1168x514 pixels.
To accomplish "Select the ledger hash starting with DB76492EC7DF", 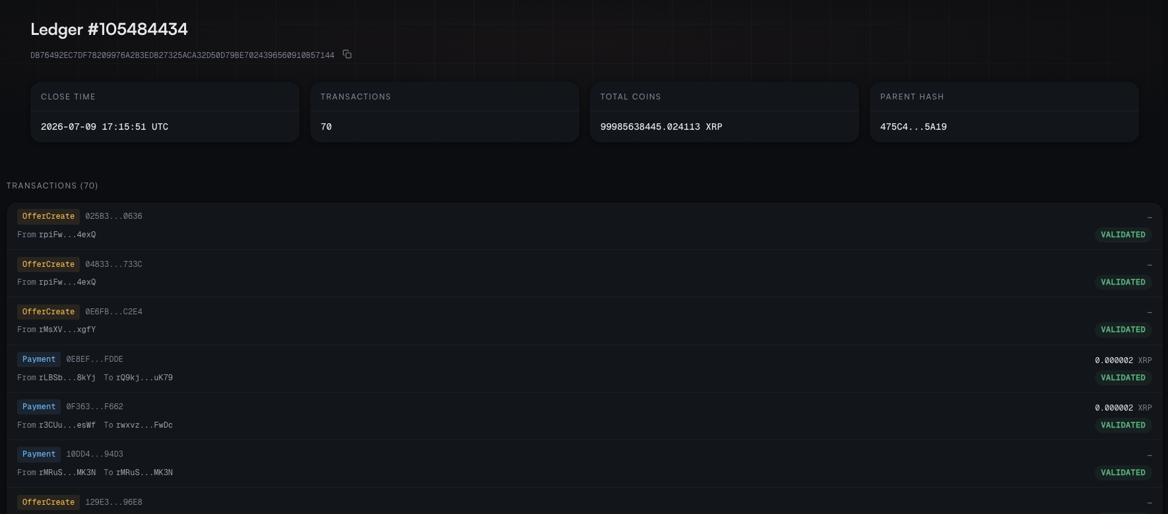I will (x=182, y=55).
